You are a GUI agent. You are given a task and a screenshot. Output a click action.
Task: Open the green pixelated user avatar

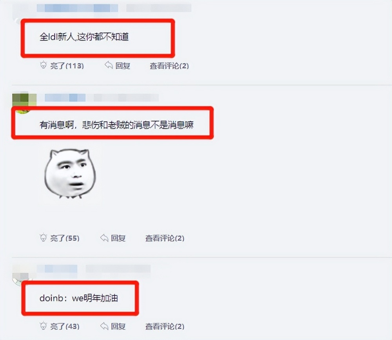pos(24,102)
